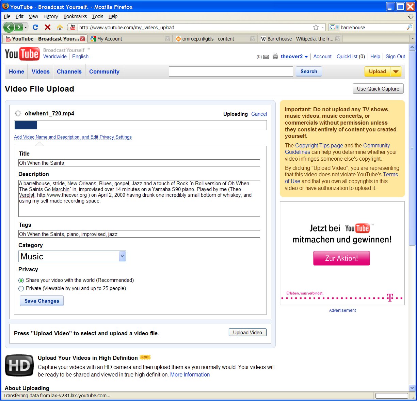The image size is (417, 401).
Task: Go to the YouTube Channels section
Action: pyautogui.click(x=69, y=71)
